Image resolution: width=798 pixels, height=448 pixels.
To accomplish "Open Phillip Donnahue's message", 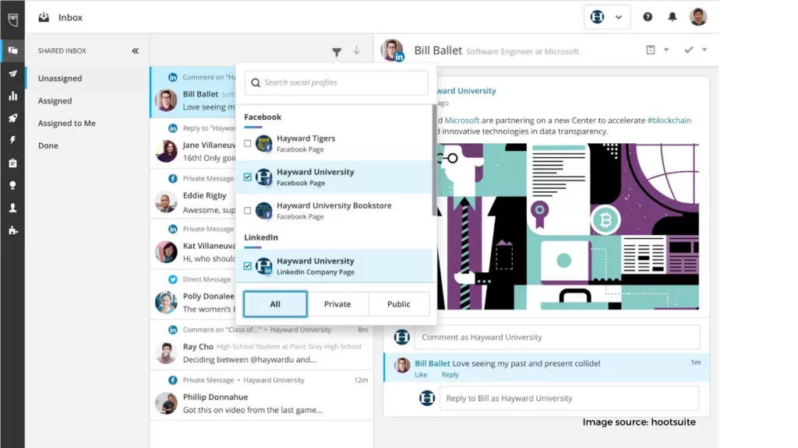I will [262, 395].
